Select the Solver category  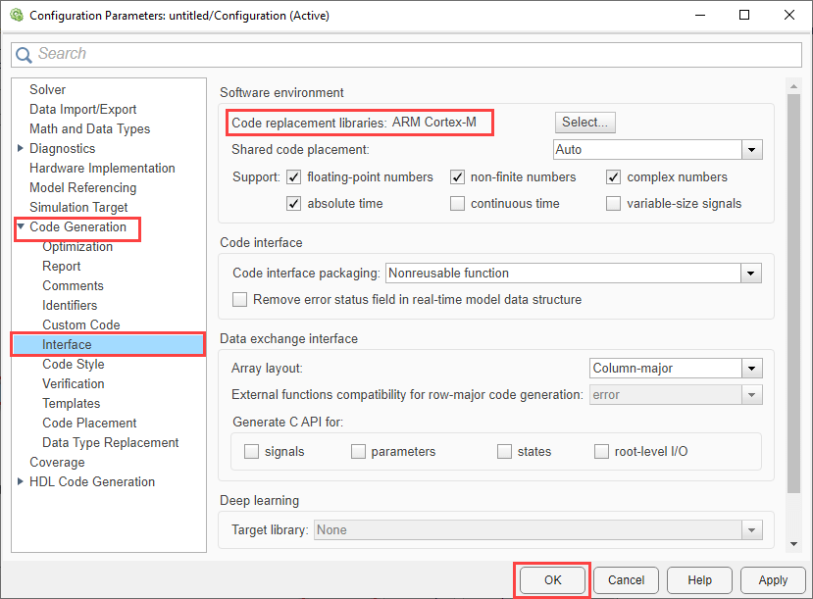pyautogui.click(x=48, y=90)
